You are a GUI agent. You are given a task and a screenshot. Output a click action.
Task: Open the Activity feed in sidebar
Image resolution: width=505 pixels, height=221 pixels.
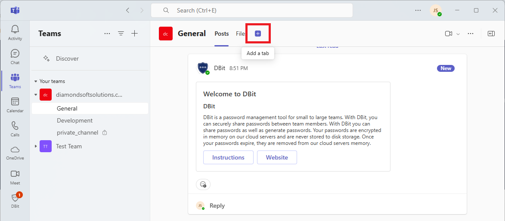[15, 32]
